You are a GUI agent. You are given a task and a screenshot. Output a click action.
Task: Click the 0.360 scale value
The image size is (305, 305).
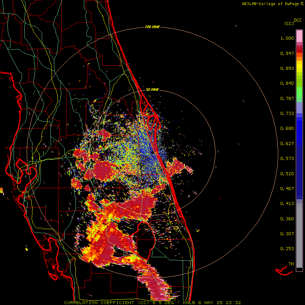click(287, 219)
